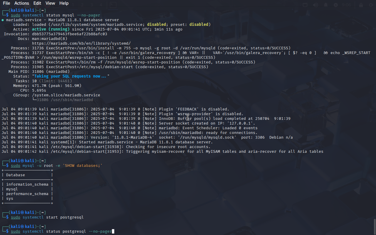This screenshot has width=376, height=235.
Task: Click CPU value '5.695s'
Action: tap(39, 90)
